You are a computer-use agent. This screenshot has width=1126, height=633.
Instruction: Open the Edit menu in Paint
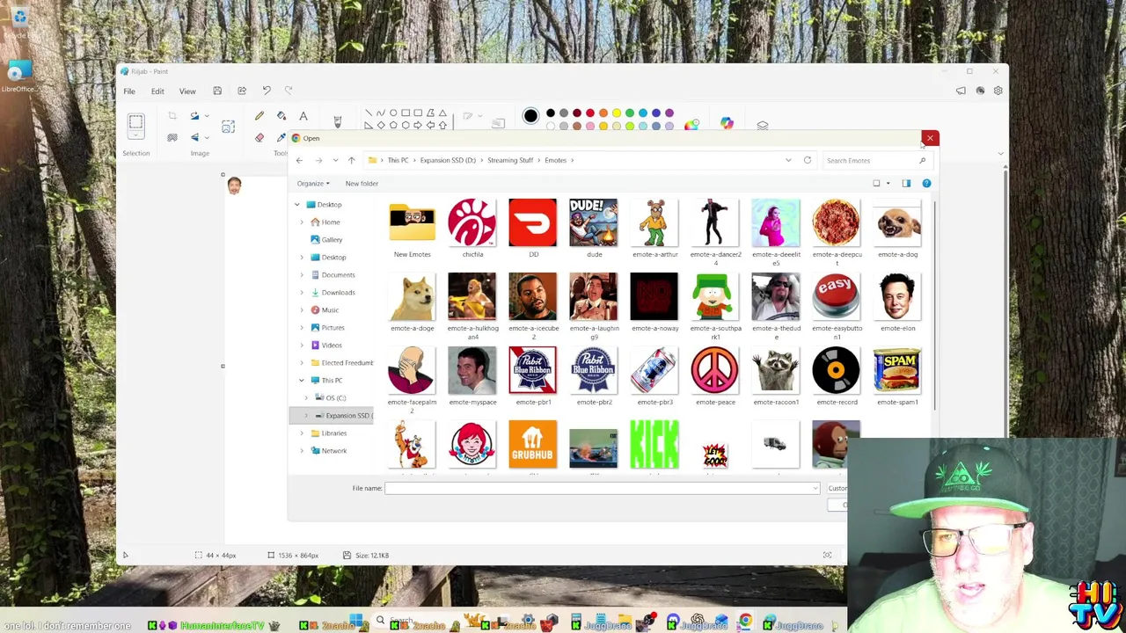point(157,91)
